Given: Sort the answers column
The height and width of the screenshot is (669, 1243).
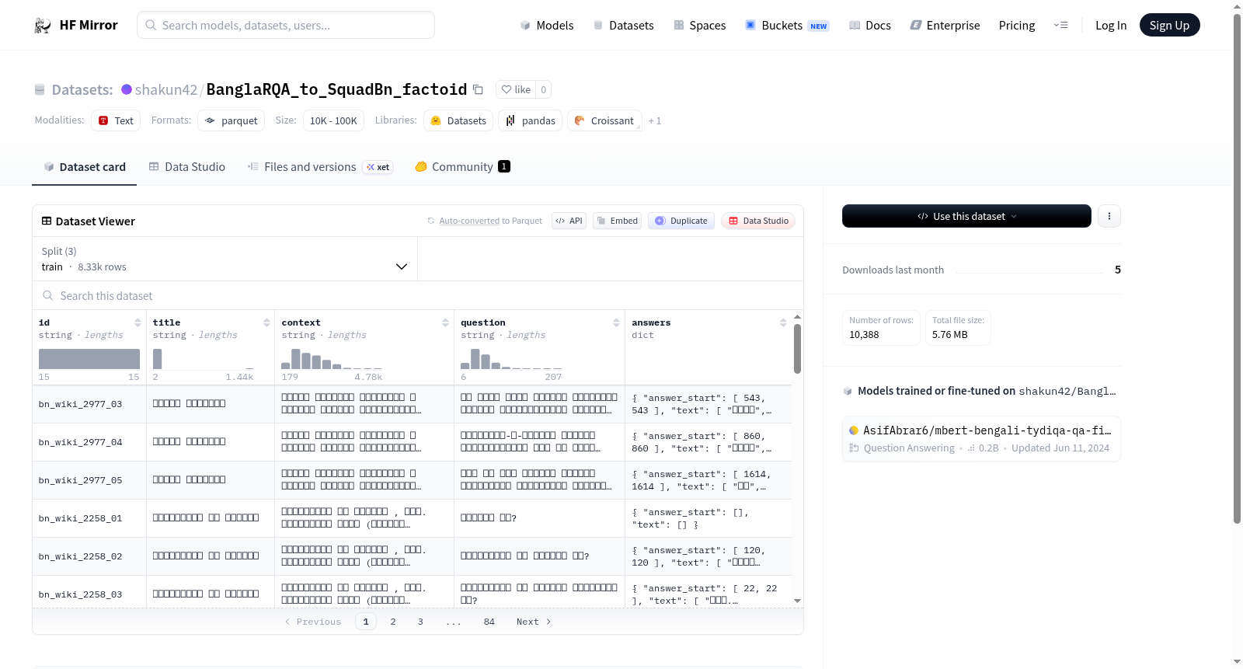Looking at the screenshot, I should (x=783, y=322).
